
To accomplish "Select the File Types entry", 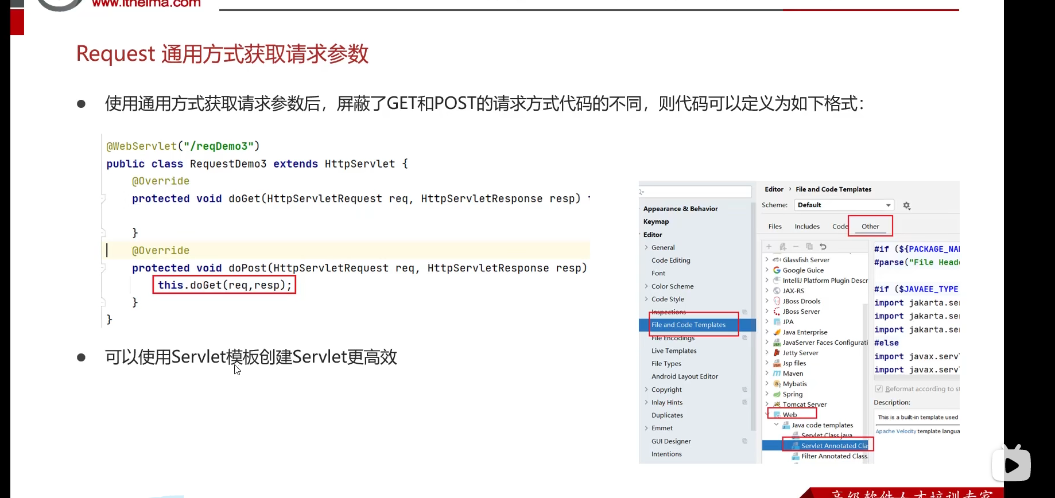I will [666, 364].
